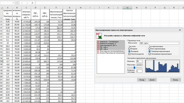184x103 pixels.
Task: Click the Далее button
Action: 152,80
